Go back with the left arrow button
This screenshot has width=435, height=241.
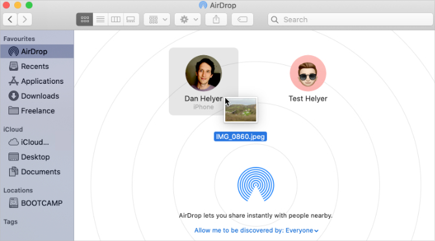(x=10, y=19)
